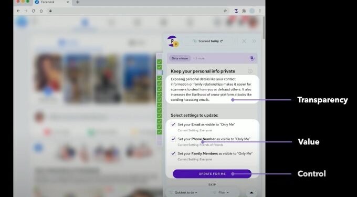Image resolution: width=357 pixels, height=197 pixels.
Task: Click the Current Setting: Friends of Friends text
Action: [x=201, y=145]
